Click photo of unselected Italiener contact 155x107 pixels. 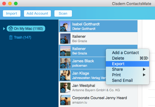point(65,39)
